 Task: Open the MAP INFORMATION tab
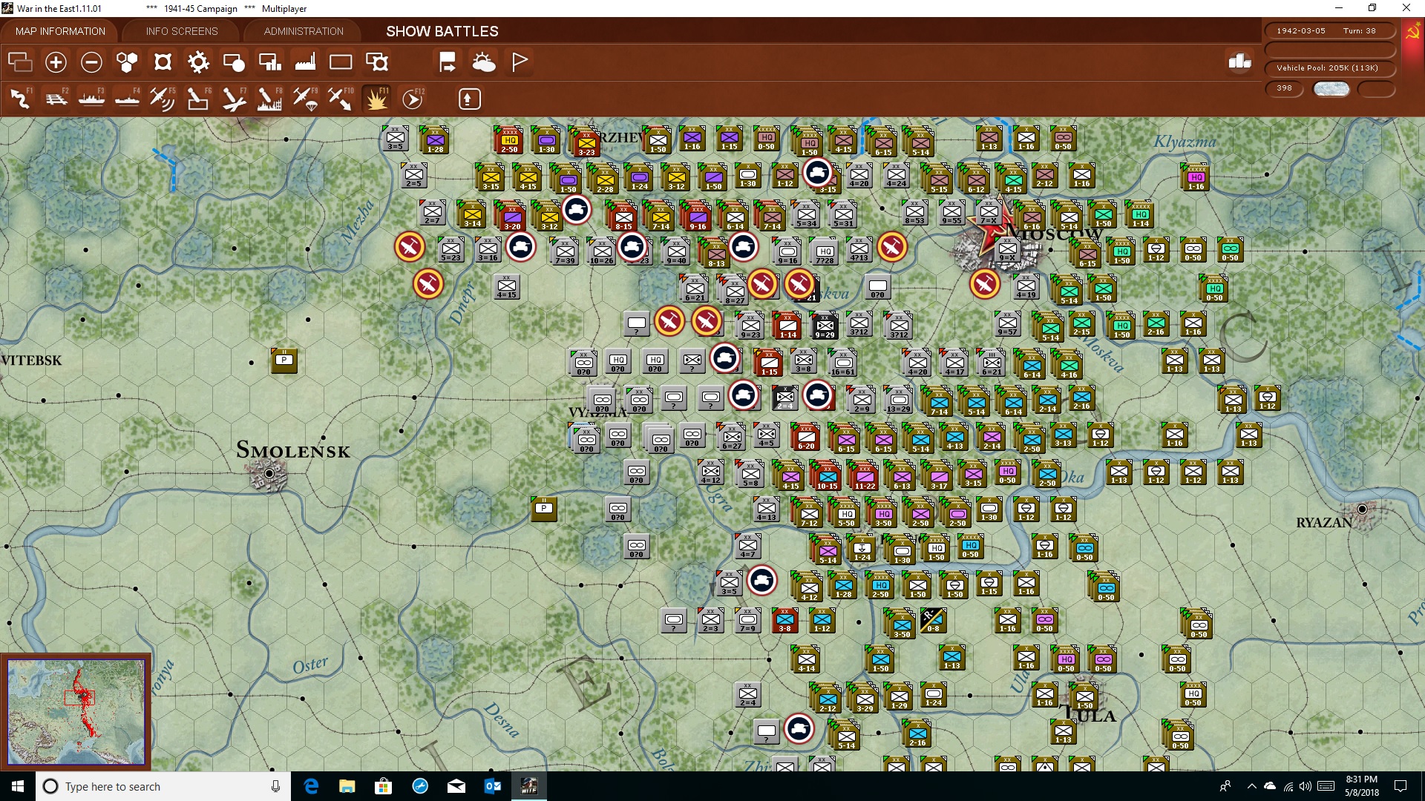coord(60,31)
